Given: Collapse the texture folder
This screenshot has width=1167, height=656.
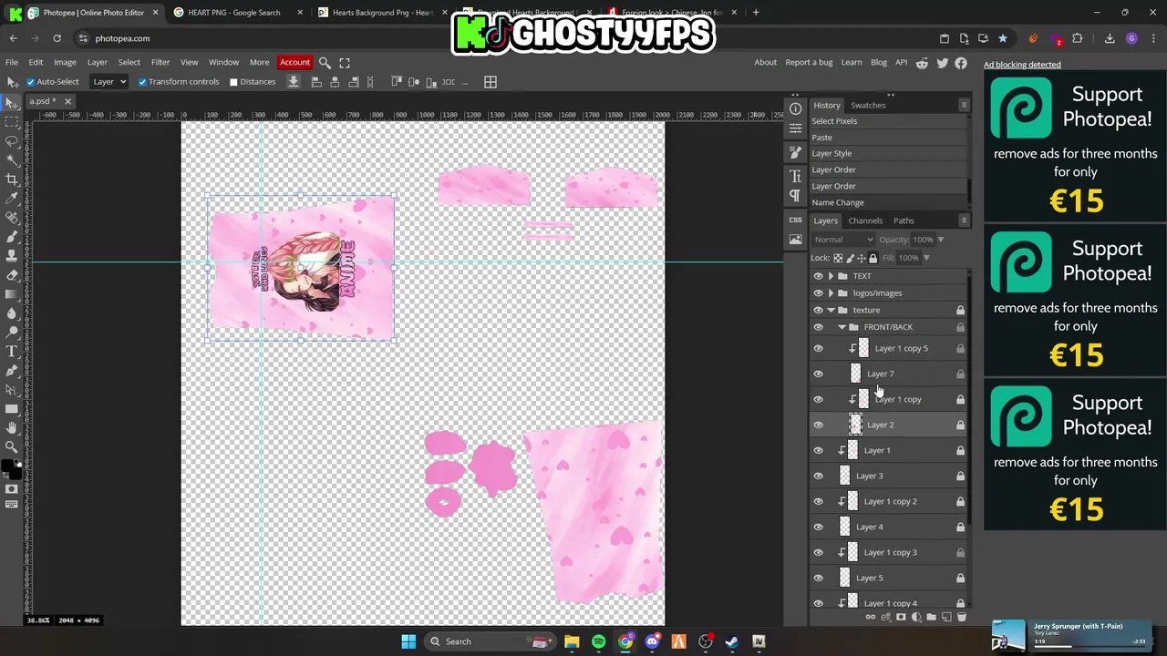Looking at the screenshot, I should [831, 310].
